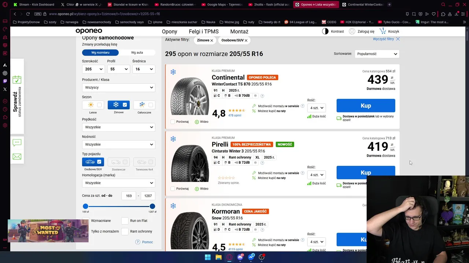The width and height of the screenshot is (469, 263).
Task: Go back with the browser back arrow
Action: pyautogui.click(x=15, y=14)
